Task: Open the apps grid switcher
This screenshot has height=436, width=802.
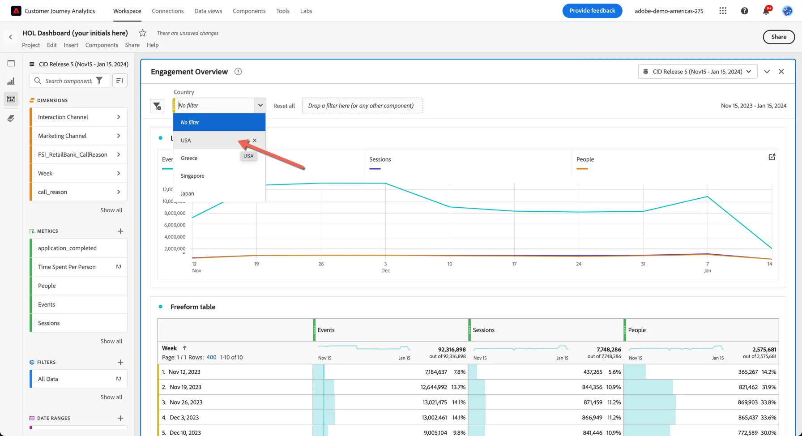Action: (x=723, y=11)
